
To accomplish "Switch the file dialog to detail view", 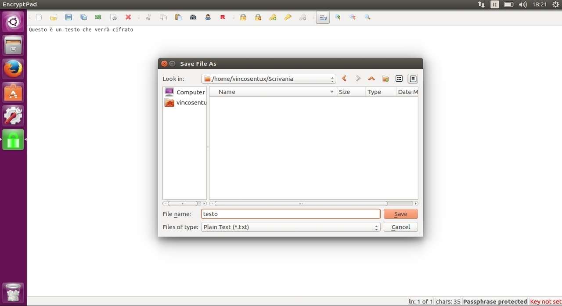I will [413, 79].
